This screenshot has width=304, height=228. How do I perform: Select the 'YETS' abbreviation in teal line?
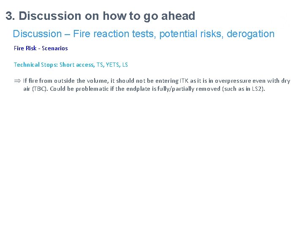113,65
